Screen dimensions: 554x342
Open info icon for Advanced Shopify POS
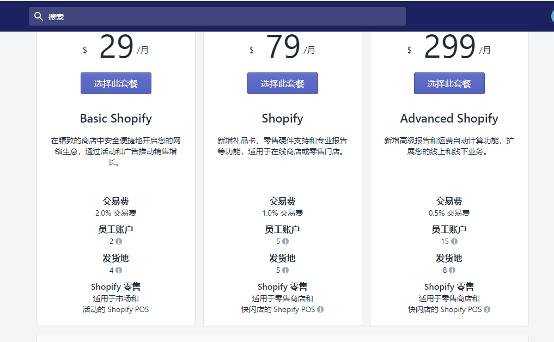[x=487, y=309]
